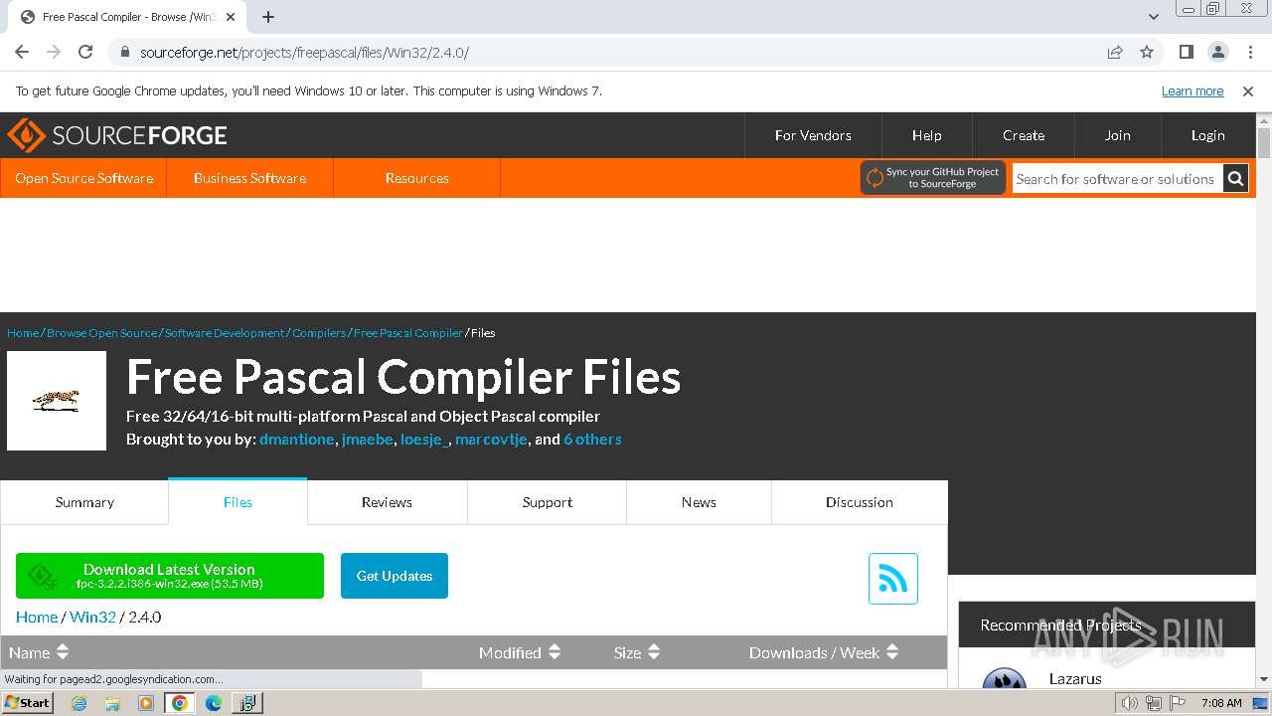1272x716 pixels.
Task: Open a new browser tab
Action: tap(268, 17)
